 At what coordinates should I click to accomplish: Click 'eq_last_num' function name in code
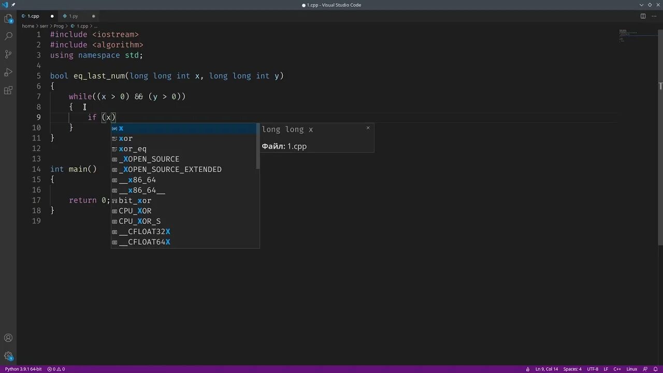(x=99, y=76)
